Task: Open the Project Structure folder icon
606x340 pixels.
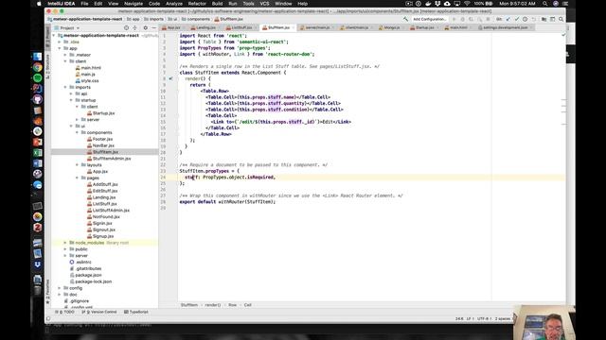Action: pyautogui.click(x=544, y=19)
